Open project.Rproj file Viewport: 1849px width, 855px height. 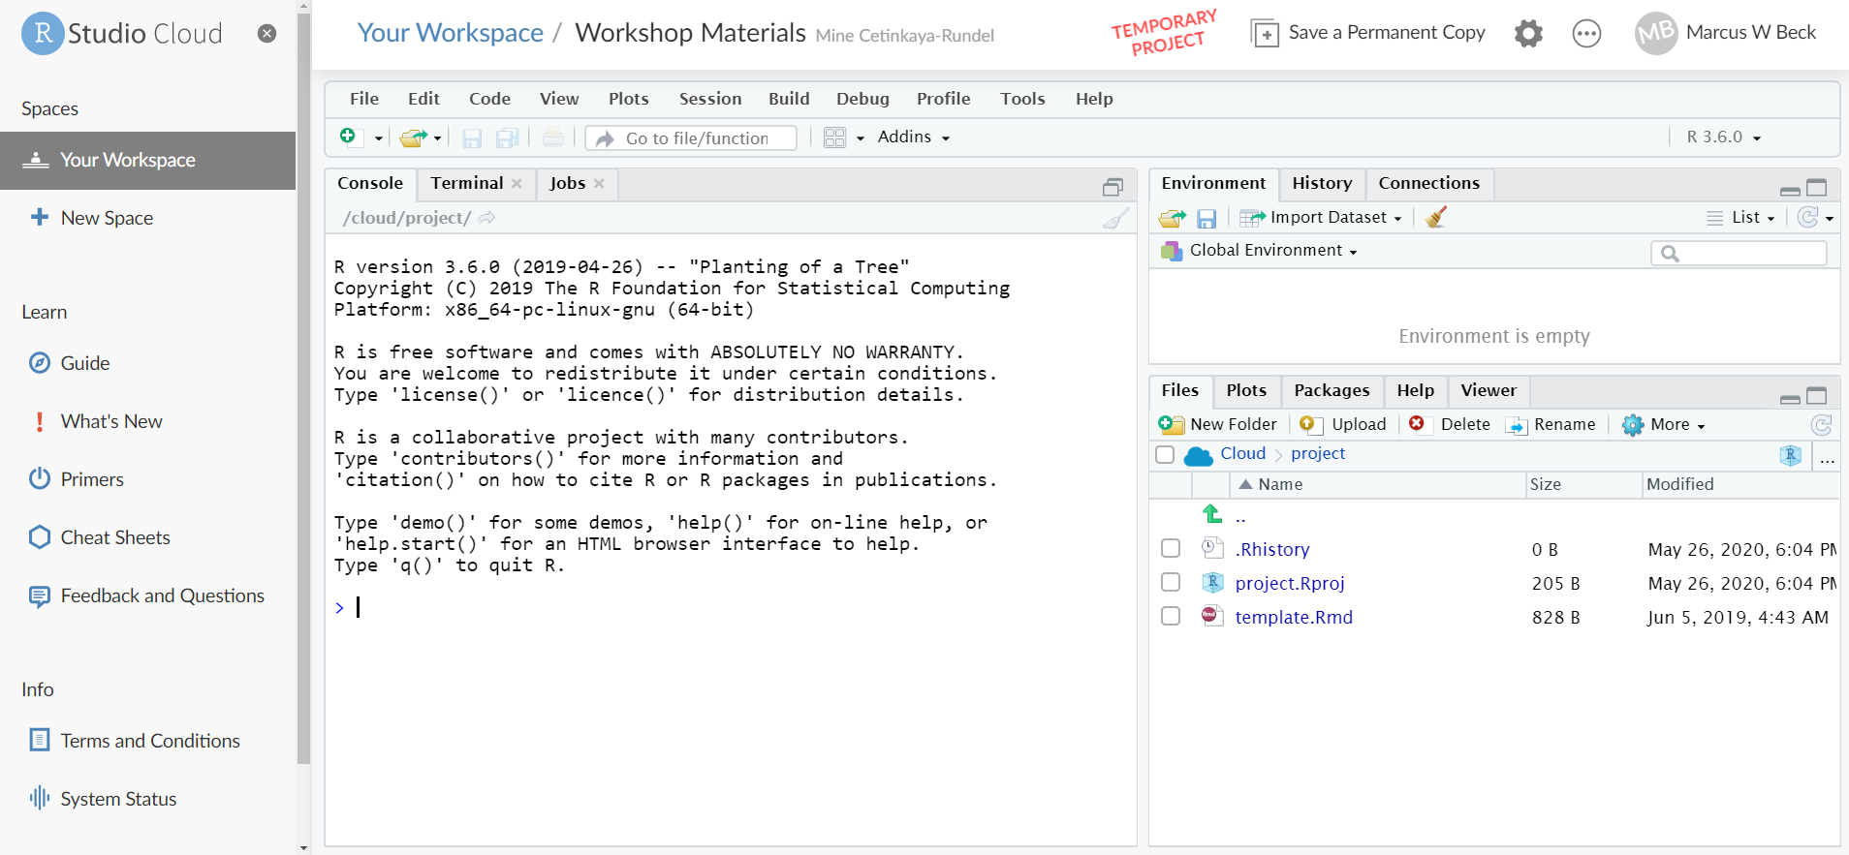point(1289,583)
